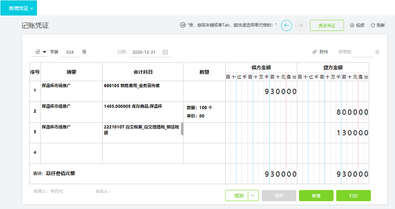This screenshot has width=395, height=209.
Task: Close the 新增凭证 tab
Action: click(32, 8)
